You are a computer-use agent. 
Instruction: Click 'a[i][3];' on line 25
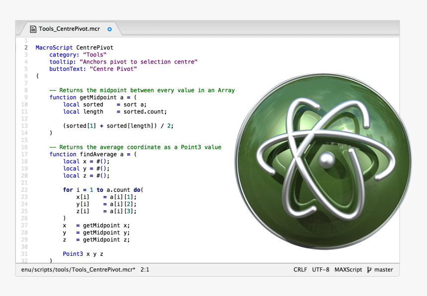coord(123,211)
